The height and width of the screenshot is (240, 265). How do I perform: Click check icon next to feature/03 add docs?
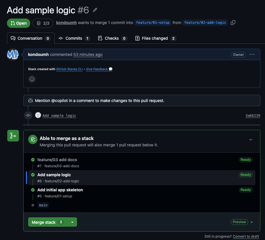coord(33,160)
